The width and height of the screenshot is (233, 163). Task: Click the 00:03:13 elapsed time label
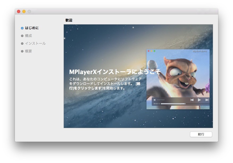[x=157, y=104]
